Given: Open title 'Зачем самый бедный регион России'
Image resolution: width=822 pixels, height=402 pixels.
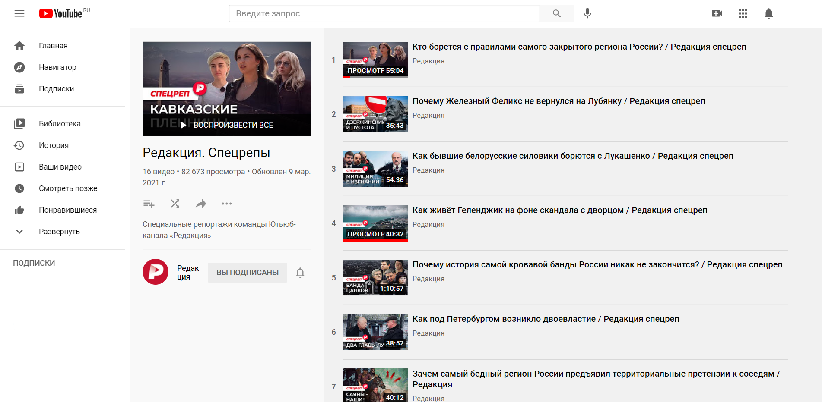Looking at the screenshot, I should point(596,379).
